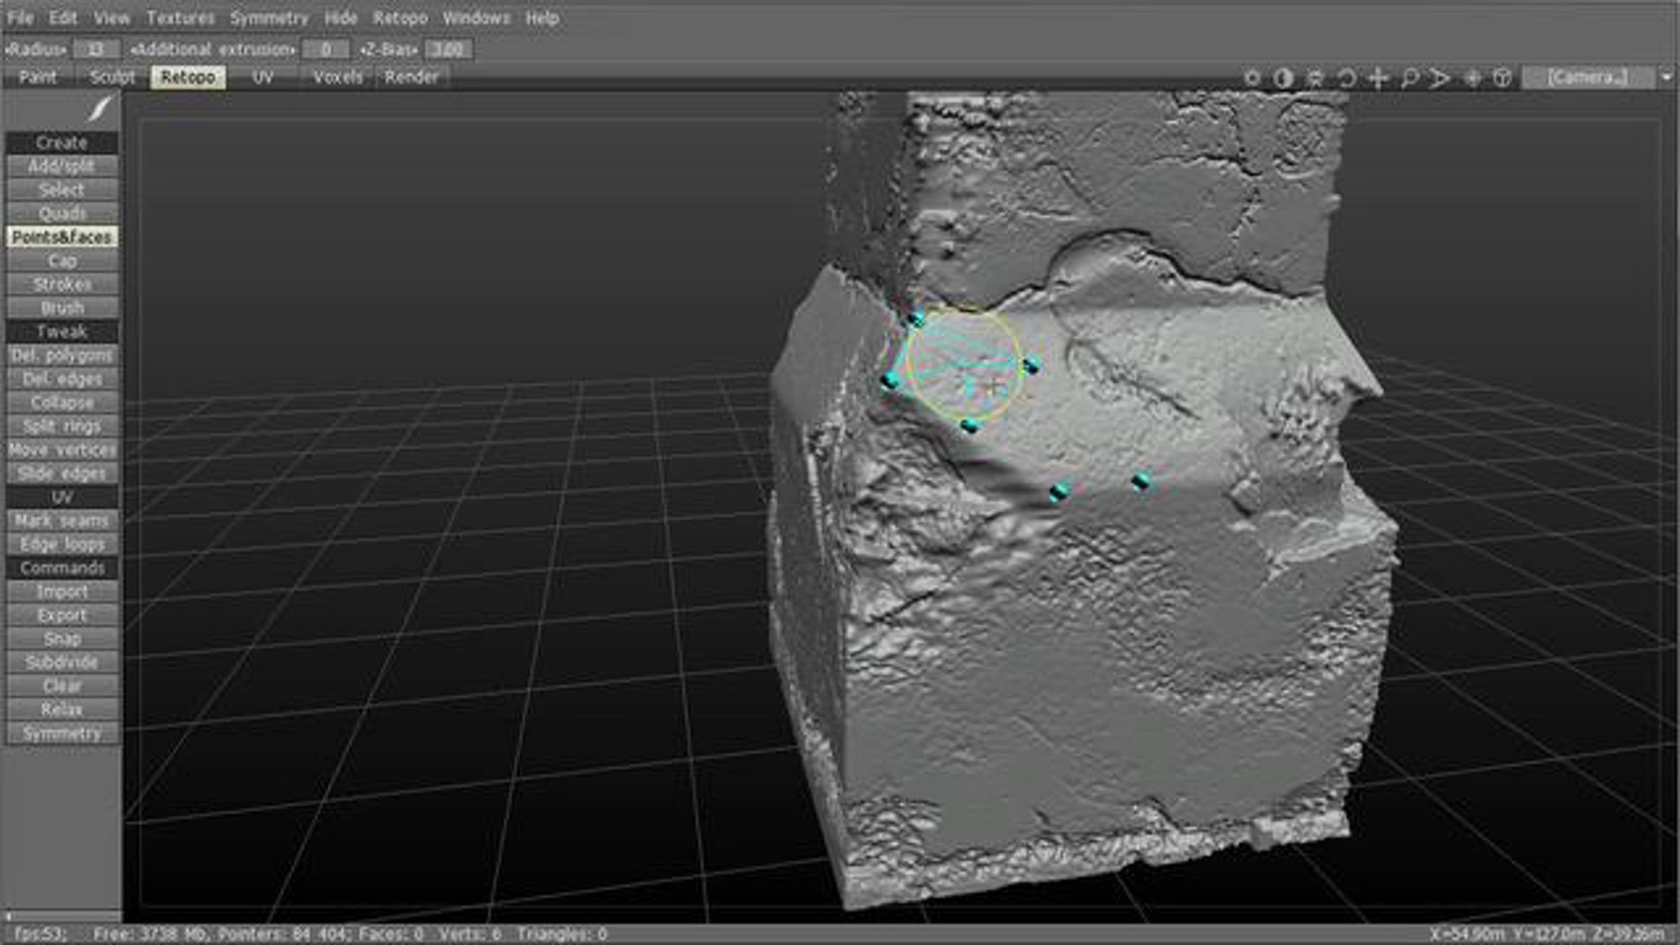
Task: Click the reset view crosshair icon
Action: [1471, 78]
